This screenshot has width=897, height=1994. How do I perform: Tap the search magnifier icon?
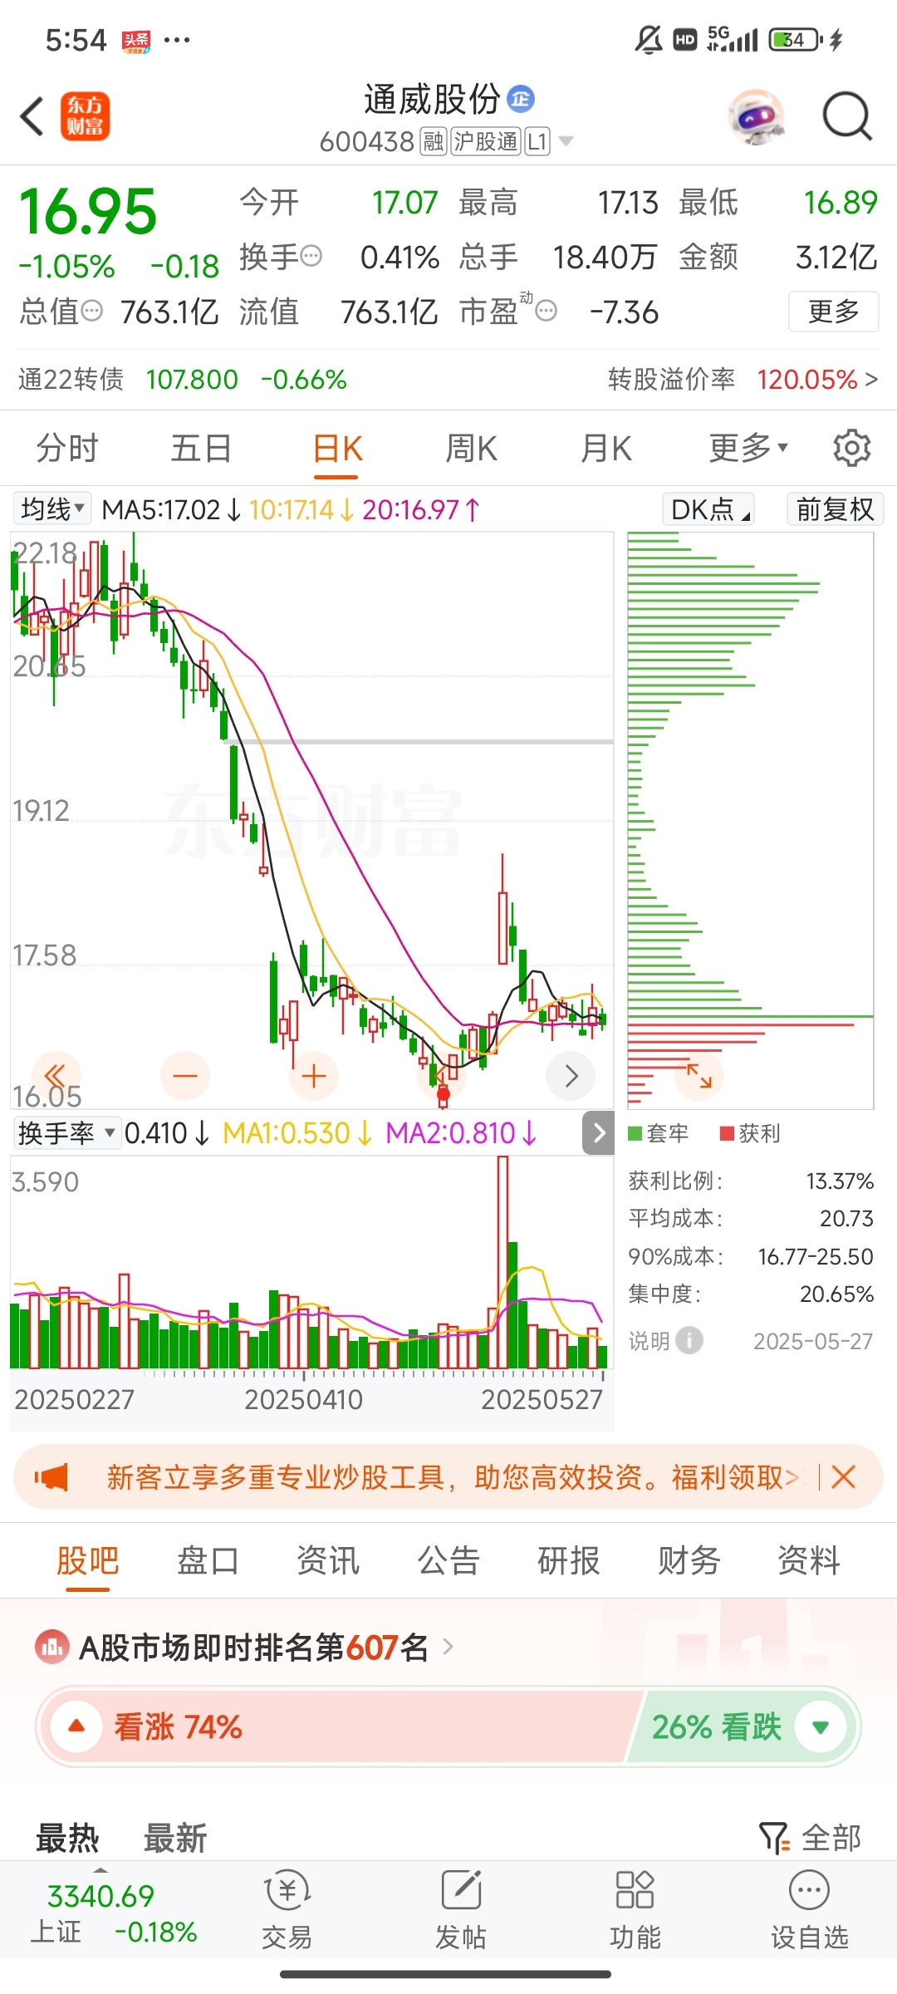[846, 116]
